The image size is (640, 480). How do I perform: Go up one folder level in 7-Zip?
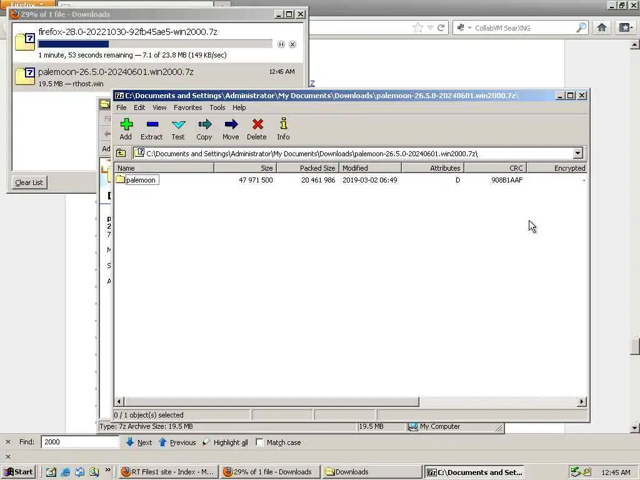click(121, 154)
